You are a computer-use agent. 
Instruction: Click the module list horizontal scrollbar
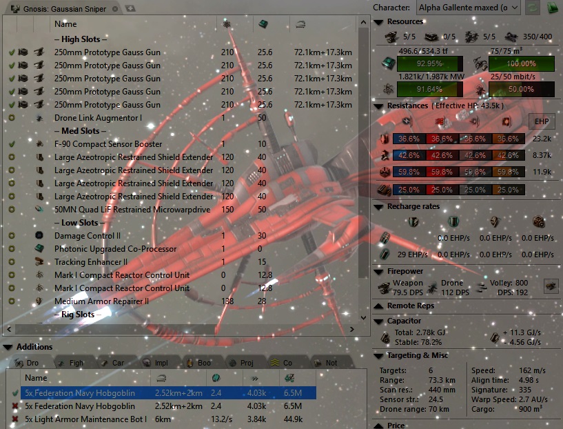tap(180, 329)
